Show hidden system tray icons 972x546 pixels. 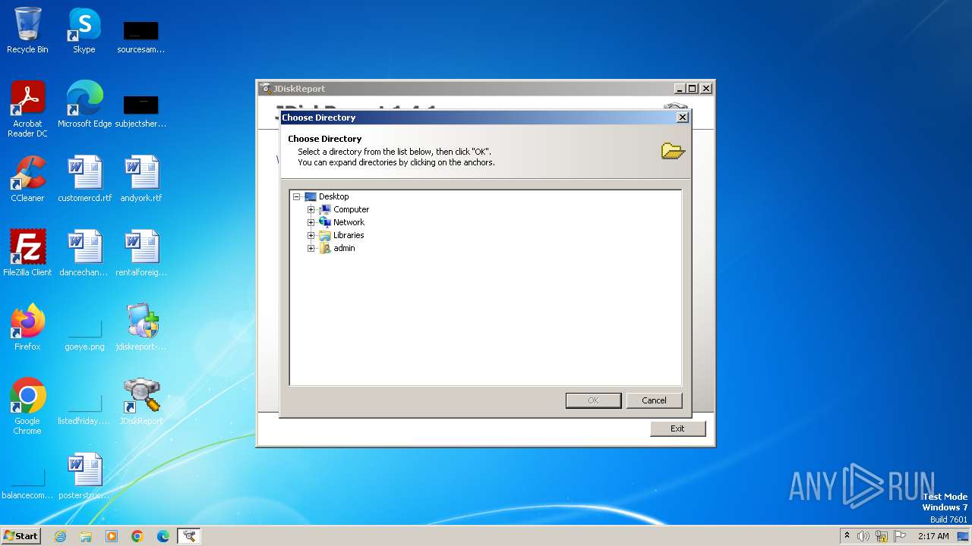click(x=847, y=536)
